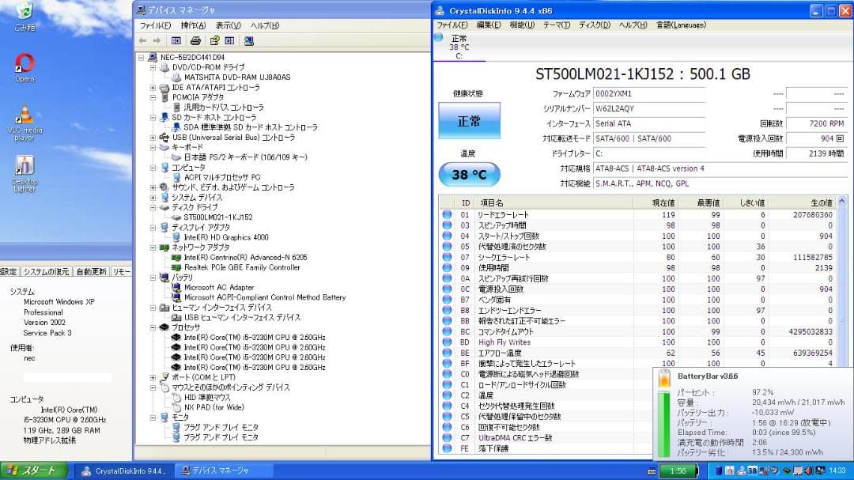Open the Print icon in Device Manager toolbar
The height and width of the screenshot is (480, 854).
(197, 40)
